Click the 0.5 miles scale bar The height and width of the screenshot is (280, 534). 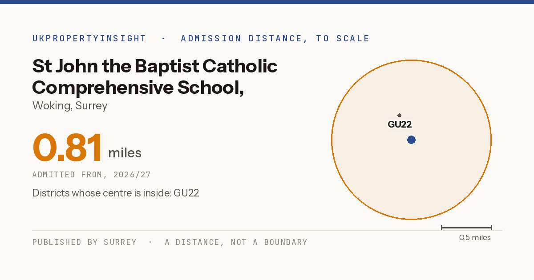[x=466, y=228]
